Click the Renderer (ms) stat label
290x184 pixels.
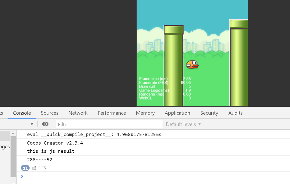click(151, 94)
